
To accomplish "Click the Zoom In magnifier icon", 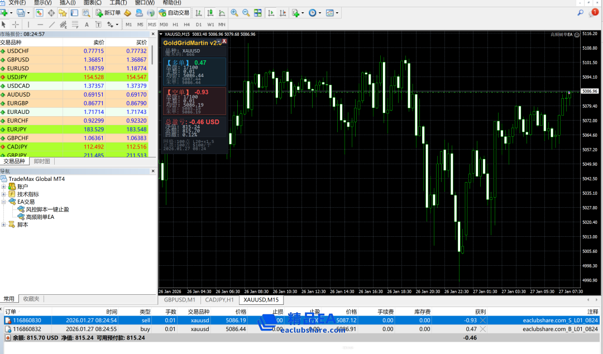I will coord(234,12).
